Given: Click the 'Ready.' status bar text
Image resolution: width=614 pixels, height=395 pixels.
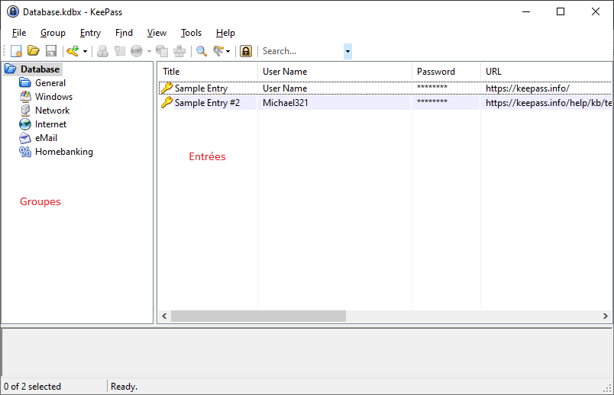Looking at the screenshot, I should (124, 387).
